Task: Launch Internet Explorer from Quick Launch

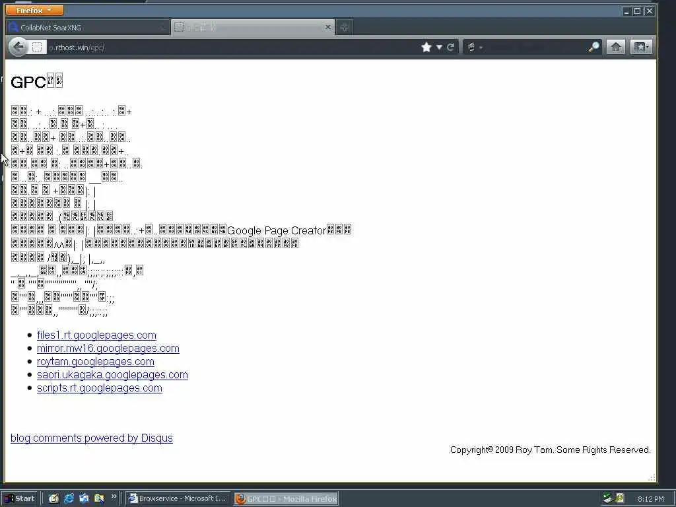Action: pyautogui.click(x=69, y=498)
